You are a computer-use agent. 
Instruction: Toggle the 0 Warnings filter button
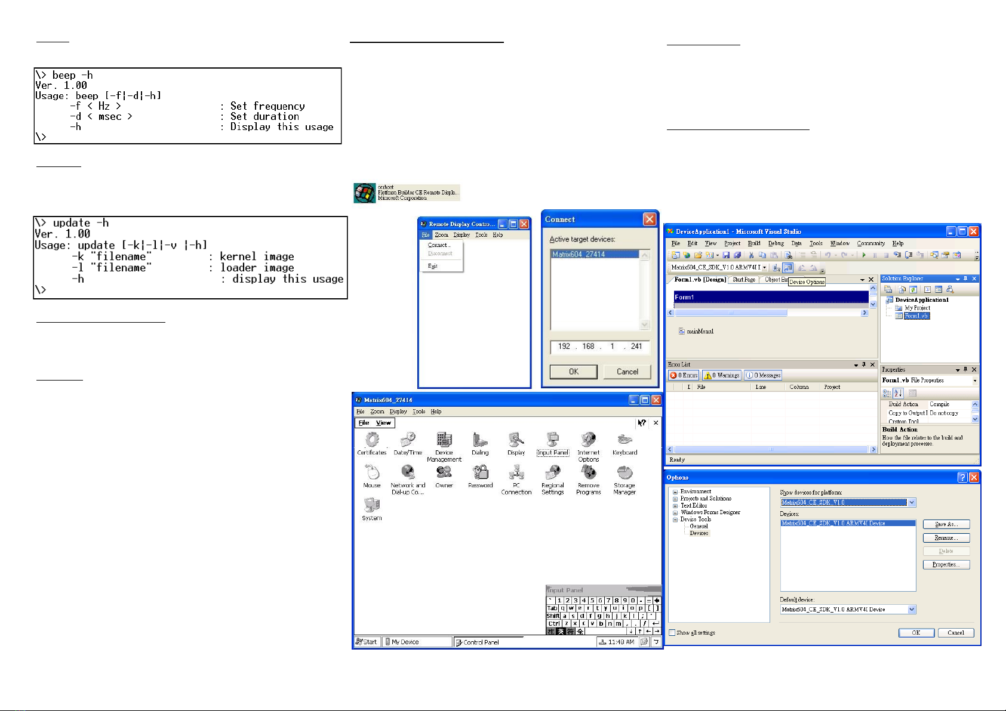(722, 375)
